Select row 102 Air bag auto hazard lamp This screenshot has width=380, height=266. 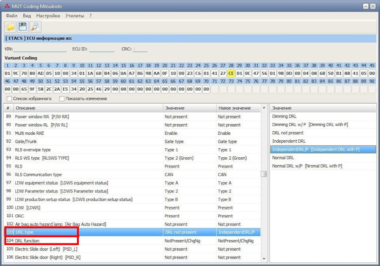point(132,224)
